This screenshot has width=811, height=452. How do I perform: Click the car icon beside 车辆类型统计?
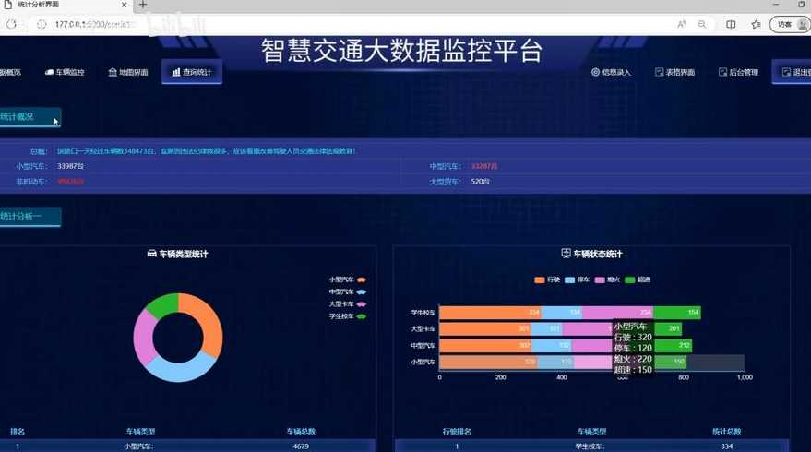(151, 254)
